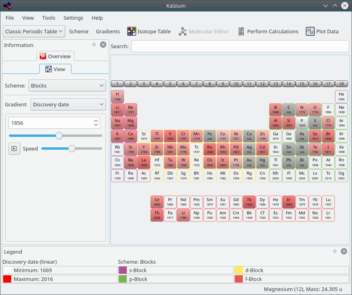Screen dimensions: 352x295
Task: Open the File menu
Action: (10, 18)
